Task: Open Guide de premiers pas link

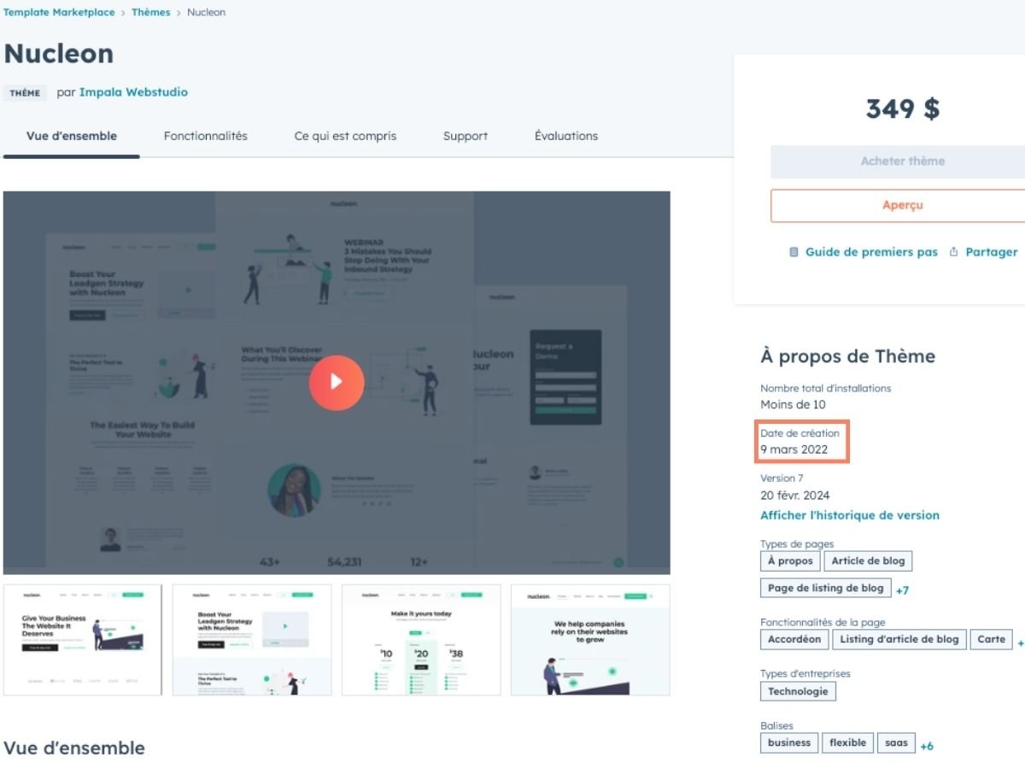Action: point(871,252)
